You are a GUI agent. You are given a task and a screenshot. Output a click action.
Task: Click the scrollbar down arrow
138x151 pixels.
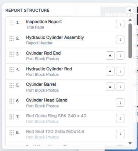click(x=130, y=143)
